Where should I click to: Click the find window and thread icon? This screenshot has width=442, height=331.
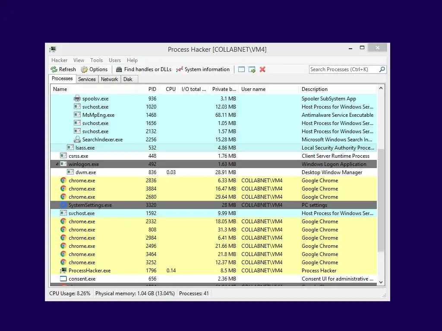(252, 69)
